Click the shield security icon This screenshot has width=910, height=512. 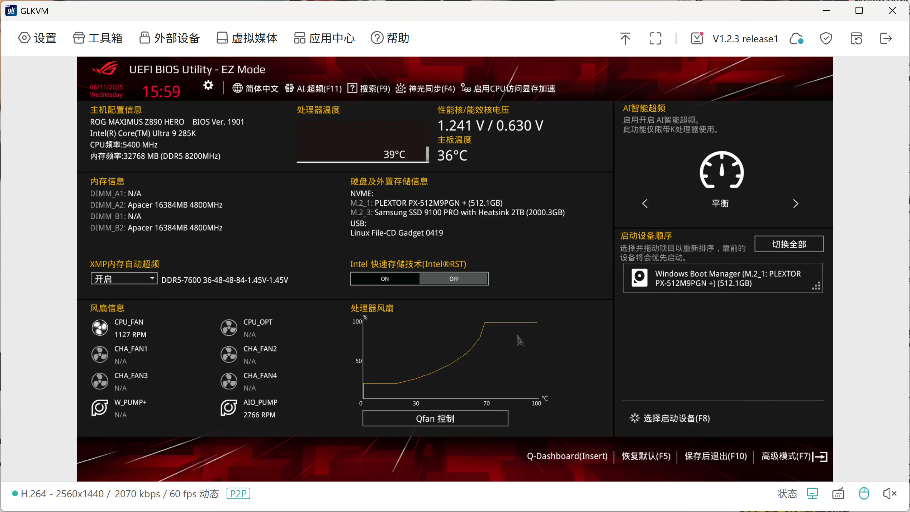(826, 38)
